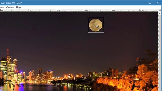This screenshot has height=91, width=162.
Task: Minimize the GIMP window
Action: (x=143, y=3)
